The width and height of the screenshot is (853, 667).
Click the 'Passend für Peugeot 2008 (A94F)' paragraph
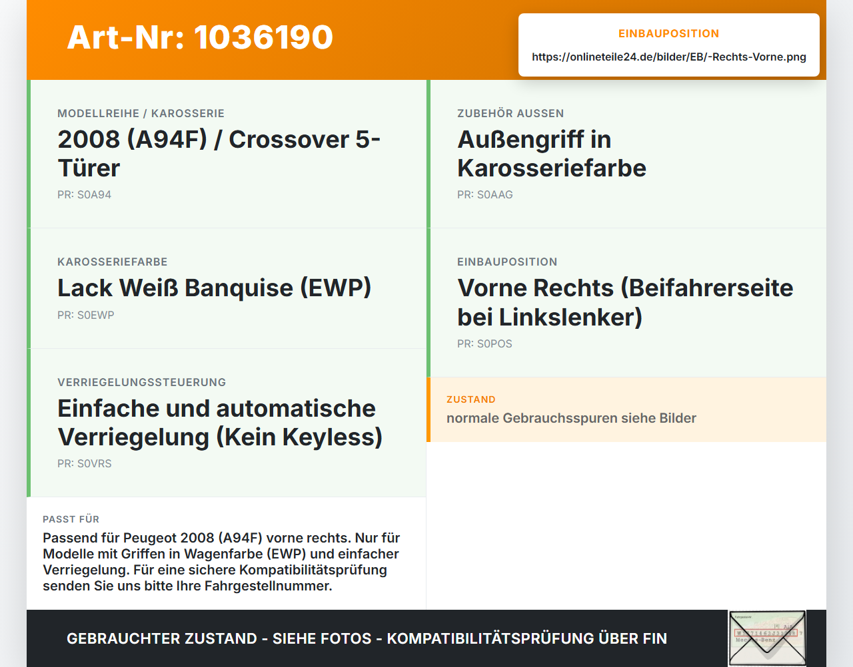(x=221, y=562)
